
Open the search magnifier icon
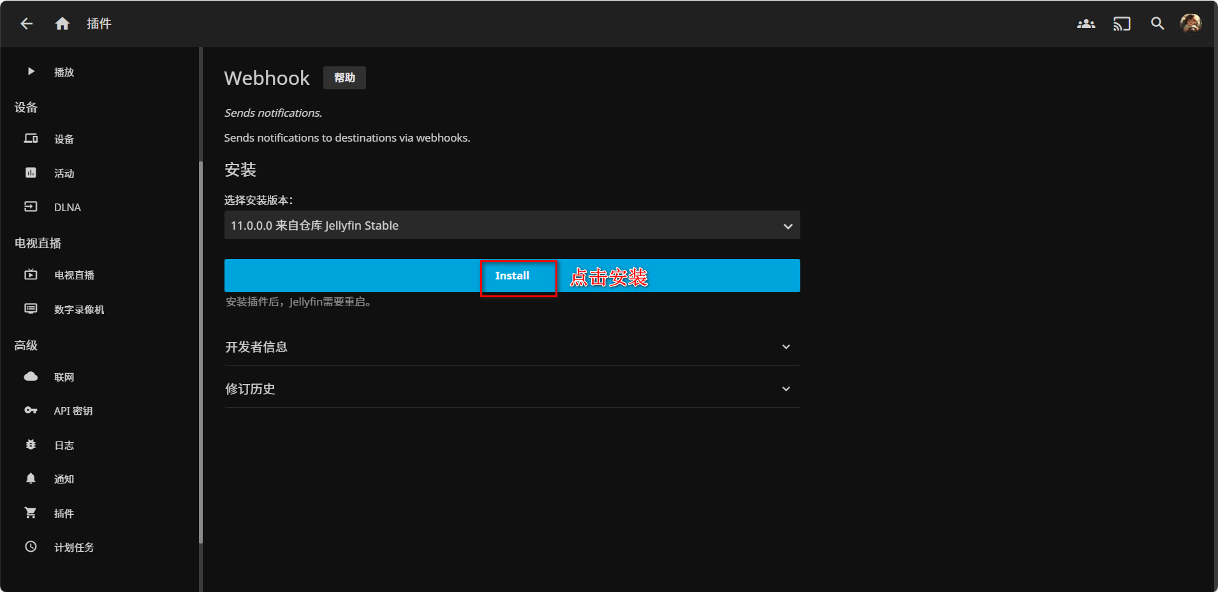click(x=1157, y=24)
